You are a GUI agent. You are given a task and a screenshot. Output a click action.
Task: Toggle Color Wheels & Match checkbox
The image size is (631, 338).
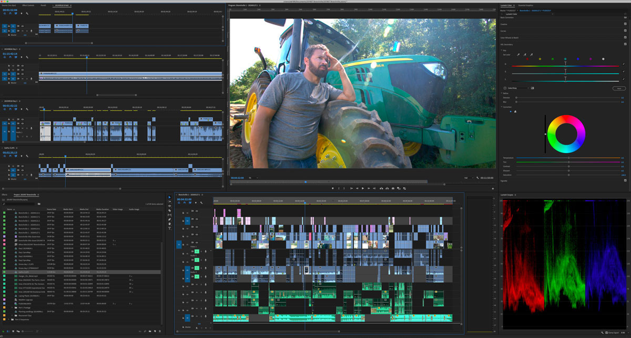pyautogui.click(x=625, y=37)
